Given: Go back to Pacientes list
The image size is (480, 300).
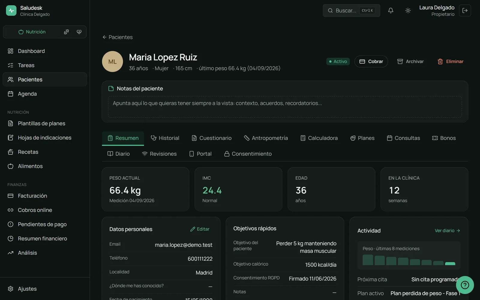Looking at the screenshot, I should pyautogui.click(x=117, y=37).
